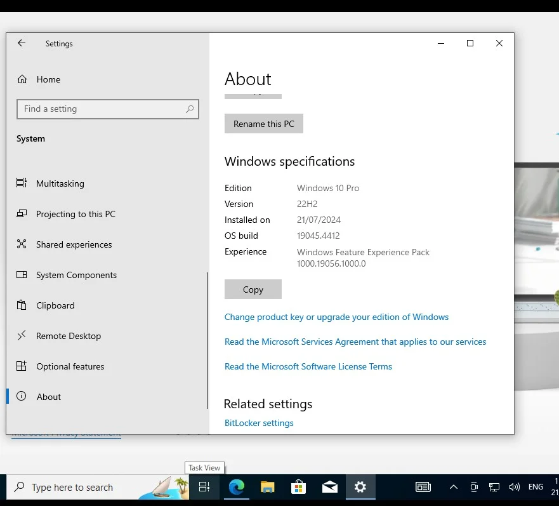Minimize the Settings window
This screenshot has width=559, height=506.
click(x=441, y=43)
